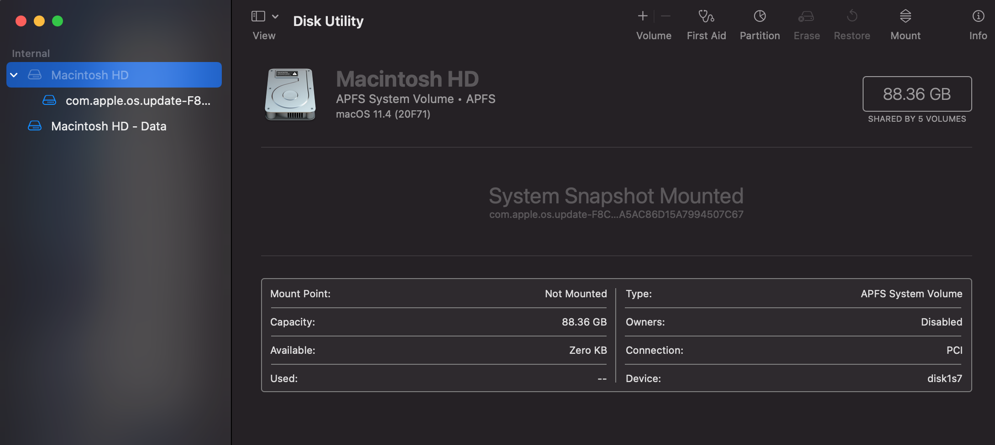Image resolution: width=995 pixels, height=445 pixels.
Task: Click the Erase drive icon
Action: (x=806, y=17)
